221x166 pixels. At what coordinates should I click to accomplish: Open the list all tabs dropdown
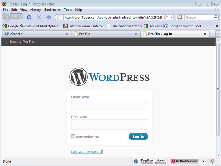tap(218, 34)
